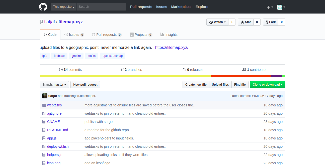Viewport: 325px width, 166px height.
Task: Click the contributor people icon
Action: 244,70
